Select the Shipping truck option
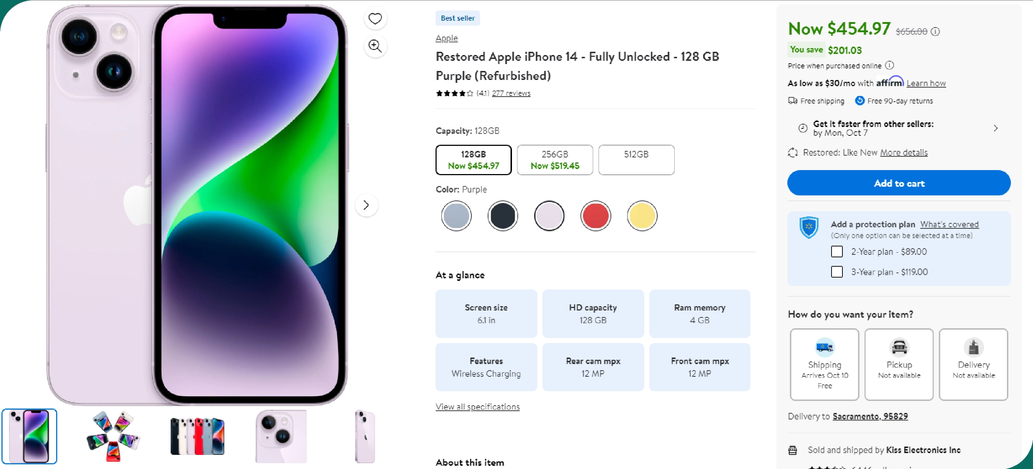1033x469 pixels. pyautogui.click(x=824, y=364)
